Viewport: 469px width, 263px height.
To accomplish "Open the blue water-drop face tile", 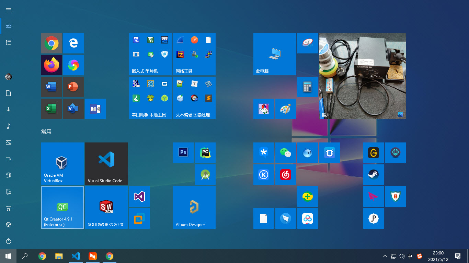I will click(x=308, y=153).
